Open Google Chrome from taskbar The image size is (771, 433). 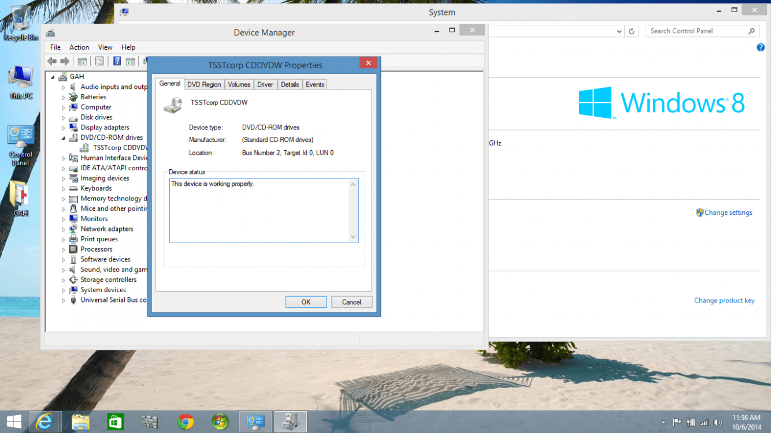pos(186,422)
